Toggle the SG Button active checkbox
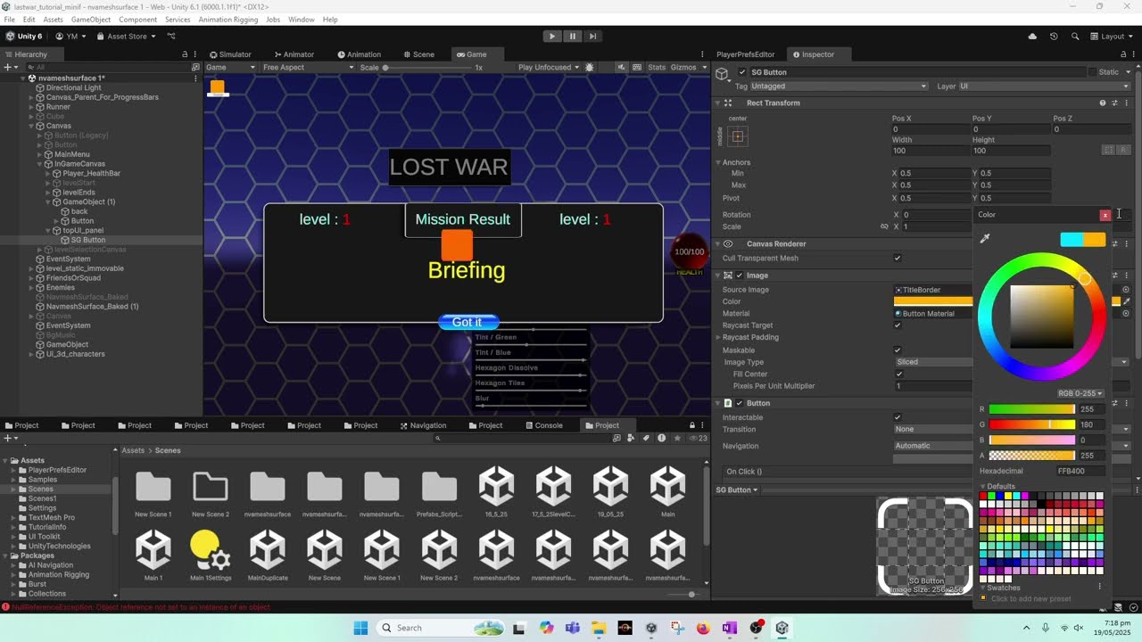 click(x=742, y=72)
